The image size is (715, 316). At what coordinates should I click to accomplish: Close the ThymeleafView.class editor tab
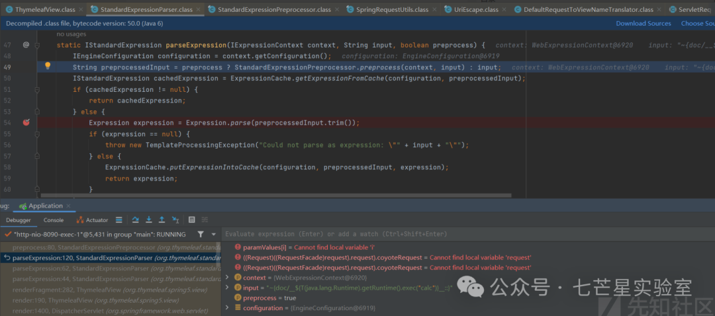click(x=81, y=9)
